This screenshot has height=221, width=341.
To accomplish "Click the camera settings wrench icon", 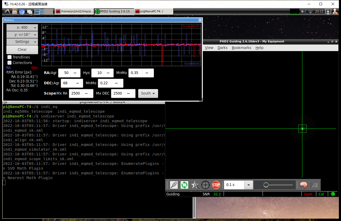I will pos(314,185).
